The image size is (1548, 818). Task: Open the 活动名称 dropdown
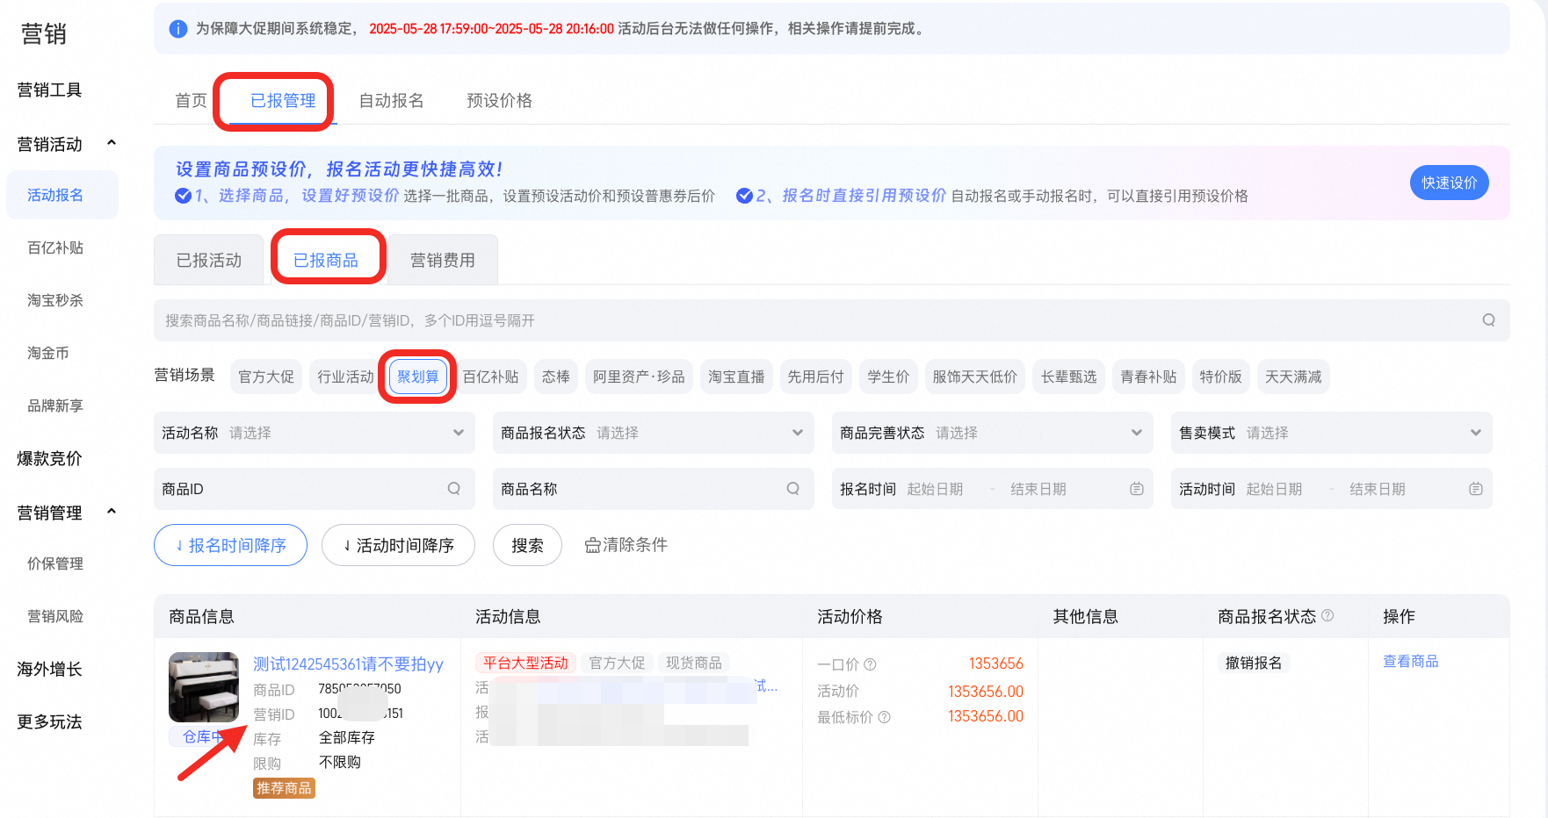click(x=314, y=433)
